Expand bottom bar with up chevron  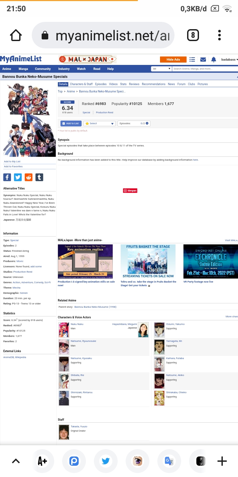pyautogui.click(x=16, y=461)
